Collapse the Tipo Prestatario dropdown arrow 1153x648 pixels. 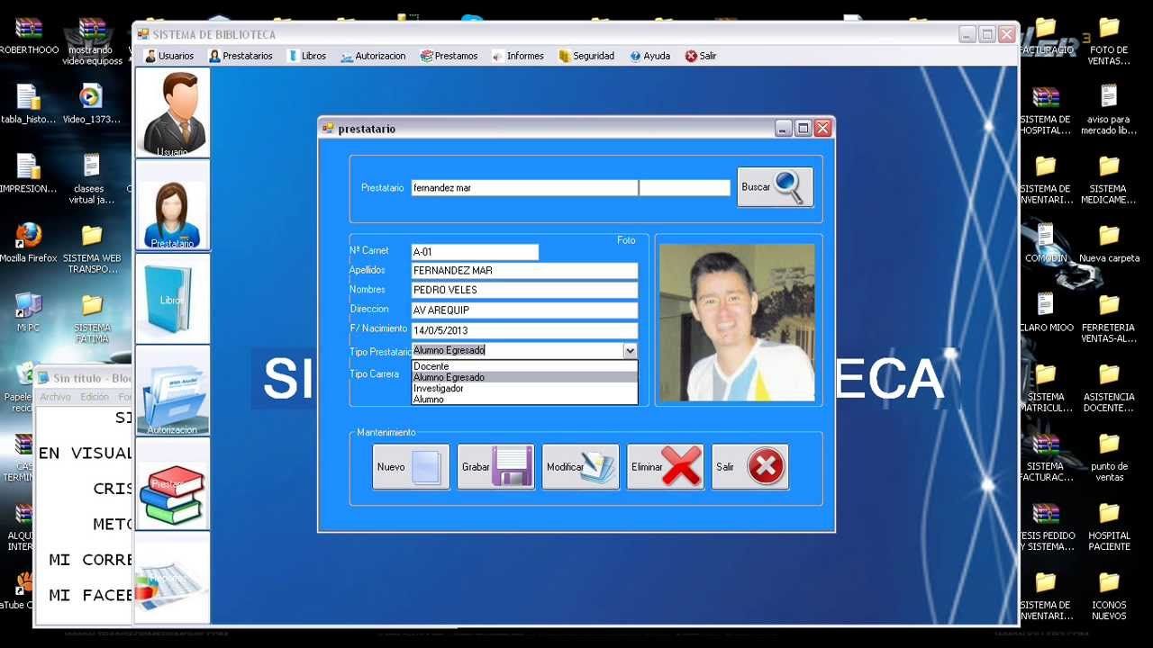630,351
